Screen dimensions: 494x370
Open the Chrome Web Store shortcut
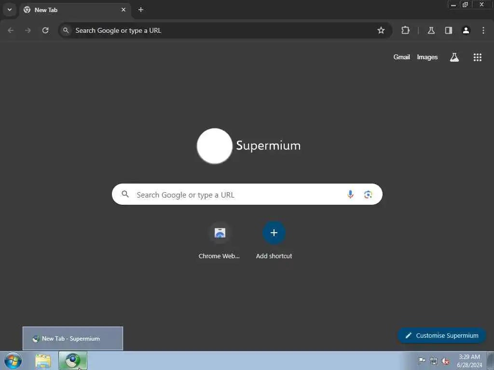220,241
